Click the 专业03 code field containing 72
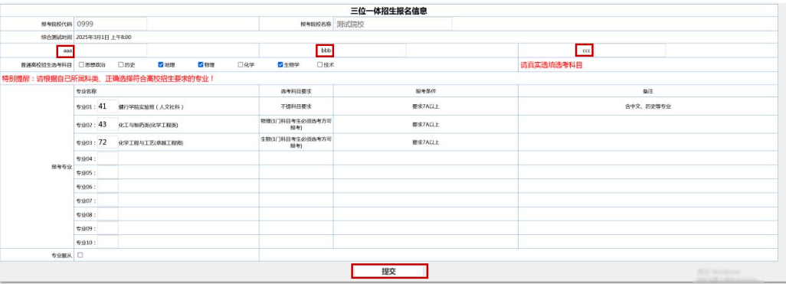 pyautogui.click(x=108, y=142)
